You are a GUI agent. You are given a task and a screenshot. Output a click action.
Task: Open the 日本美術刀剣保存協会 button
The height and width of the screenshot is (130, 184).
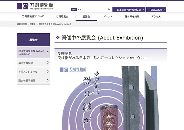[129, 9]
